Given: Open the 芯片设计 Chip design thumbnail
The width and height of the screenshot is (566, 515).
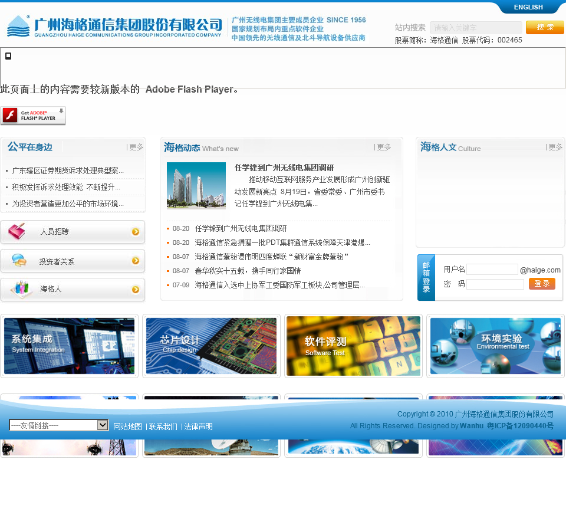Looking at the screenshot, I should click(x=211, y=346).
